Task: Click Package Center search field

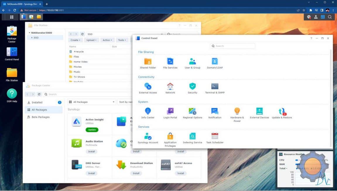Action: coord(88,94)
